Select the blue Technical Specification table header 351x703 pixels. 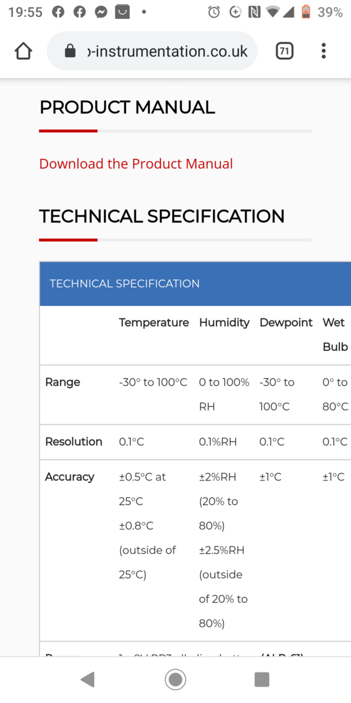coord(195,284)
